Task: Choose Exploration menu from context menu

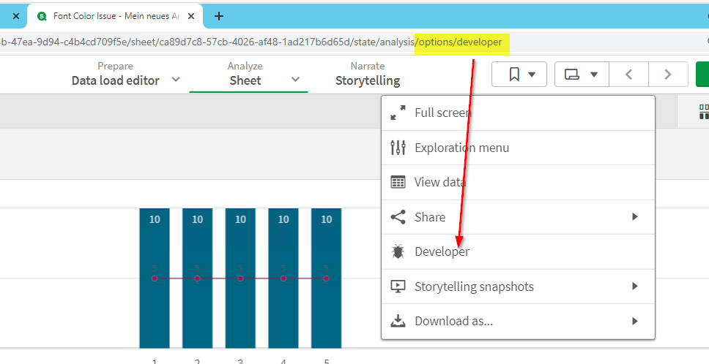Action: click(x=461, y=148)
